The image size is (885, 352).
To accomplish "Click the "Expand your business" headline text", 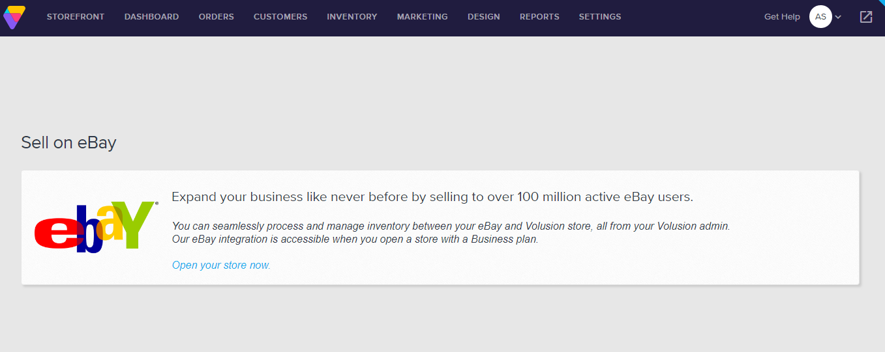I will (x=432, y=197).
